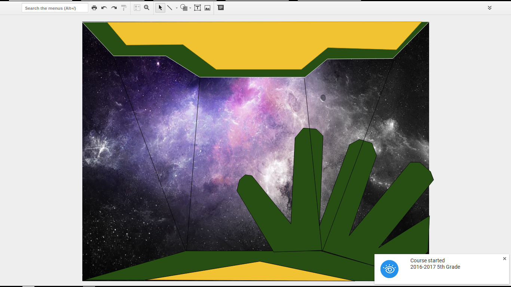The image size is (511, 287).
Task: Select the Shape tool
Action: (x=184, y=8)
